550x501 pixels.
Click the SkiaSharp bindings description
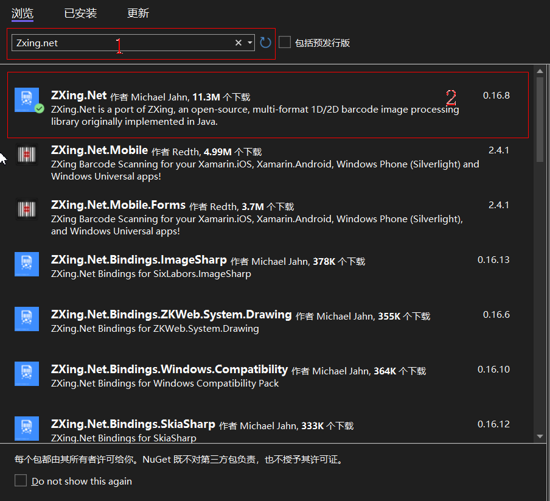(124, 438)
